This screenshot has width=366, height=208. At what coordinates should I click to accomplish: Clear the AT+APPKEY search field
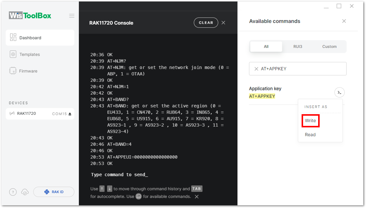pos(256,69)
